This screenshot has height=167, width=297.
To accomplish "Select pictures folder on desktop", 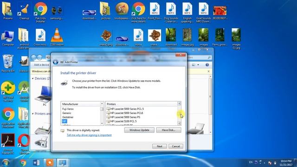I will [105, 11].
